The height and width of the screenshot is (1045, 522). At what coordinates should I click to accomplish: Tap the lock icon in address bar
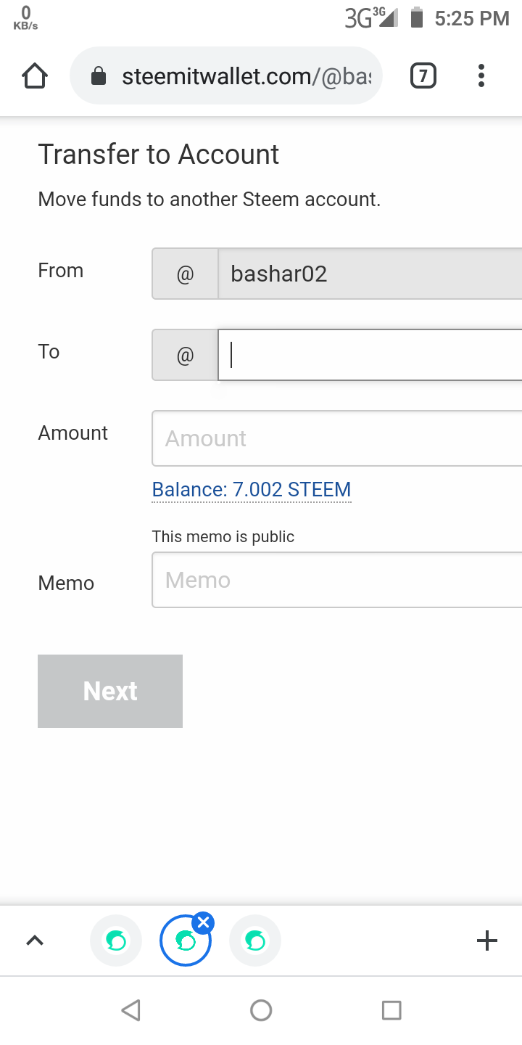[99, 76]
